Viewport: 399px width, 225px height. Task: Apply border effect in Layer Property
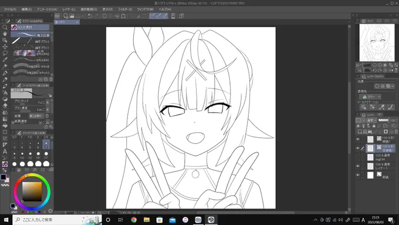point(377,86)
